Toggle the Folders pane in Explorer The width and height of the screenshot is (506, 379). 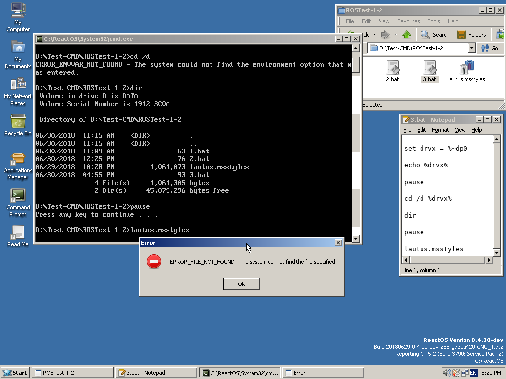(x=471, y=35)
